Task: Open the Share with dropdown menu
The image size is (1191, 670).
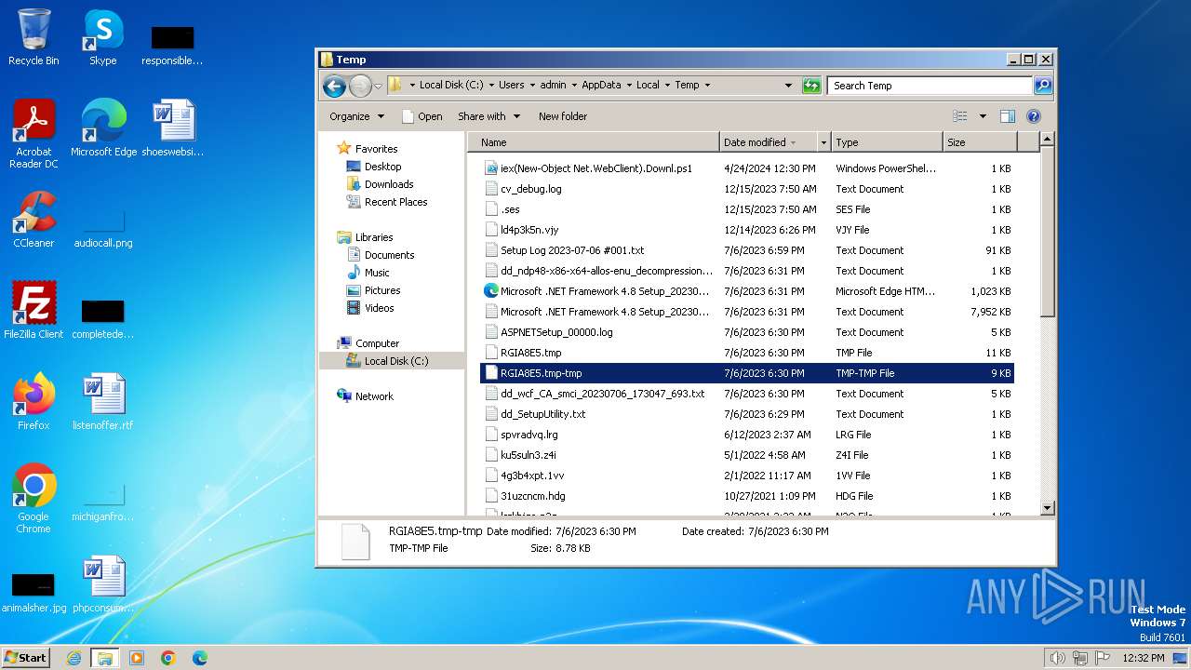Action: pyautogui.click(x=488, y=116)
